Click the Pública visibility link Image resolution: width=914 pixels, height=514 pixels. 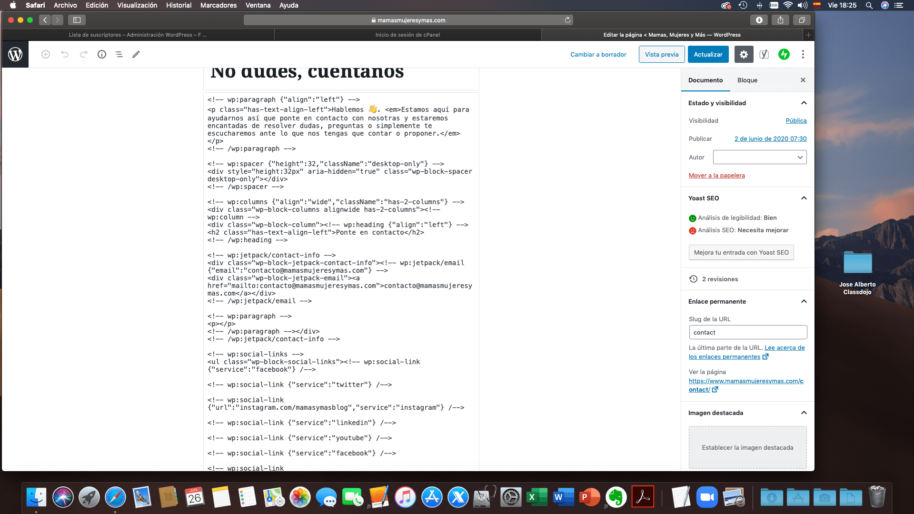796,120
